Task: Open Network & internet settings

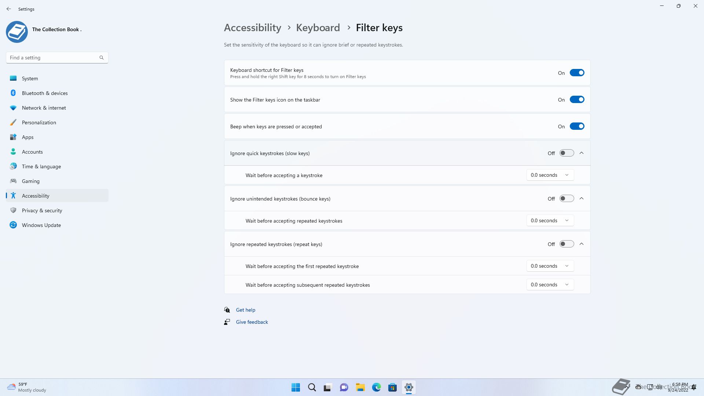Action: coord(44,108)
